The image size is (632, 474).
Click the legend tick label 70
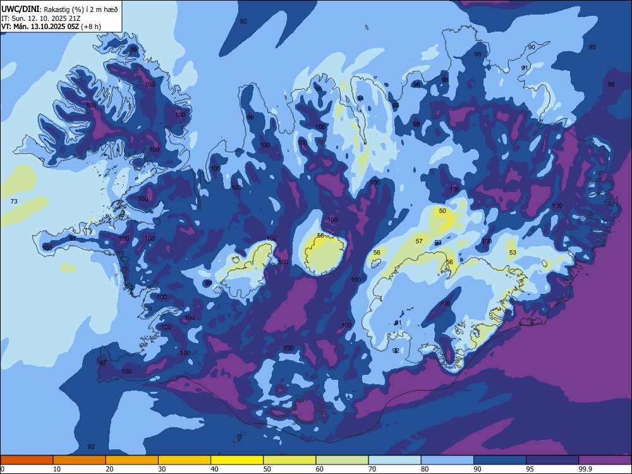(372, 469)
